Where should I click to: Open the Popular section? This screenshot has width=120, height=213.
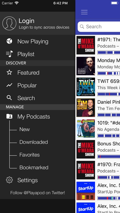27,85
